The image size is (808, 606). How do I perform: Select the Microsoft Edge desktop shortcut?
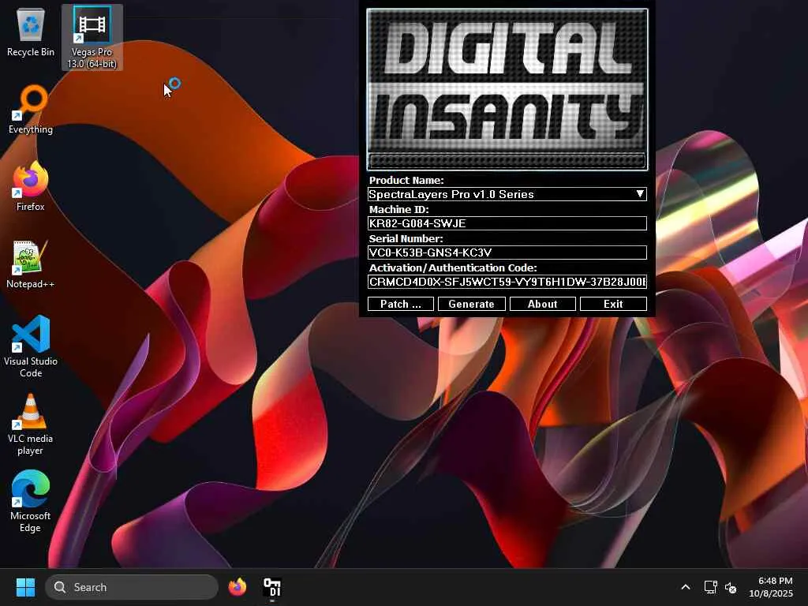(x=31, y=501)
